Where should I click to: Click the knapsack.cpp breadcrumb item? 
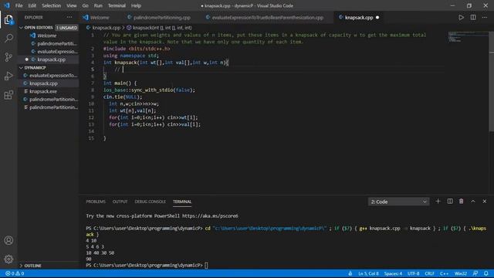point(107,28)
